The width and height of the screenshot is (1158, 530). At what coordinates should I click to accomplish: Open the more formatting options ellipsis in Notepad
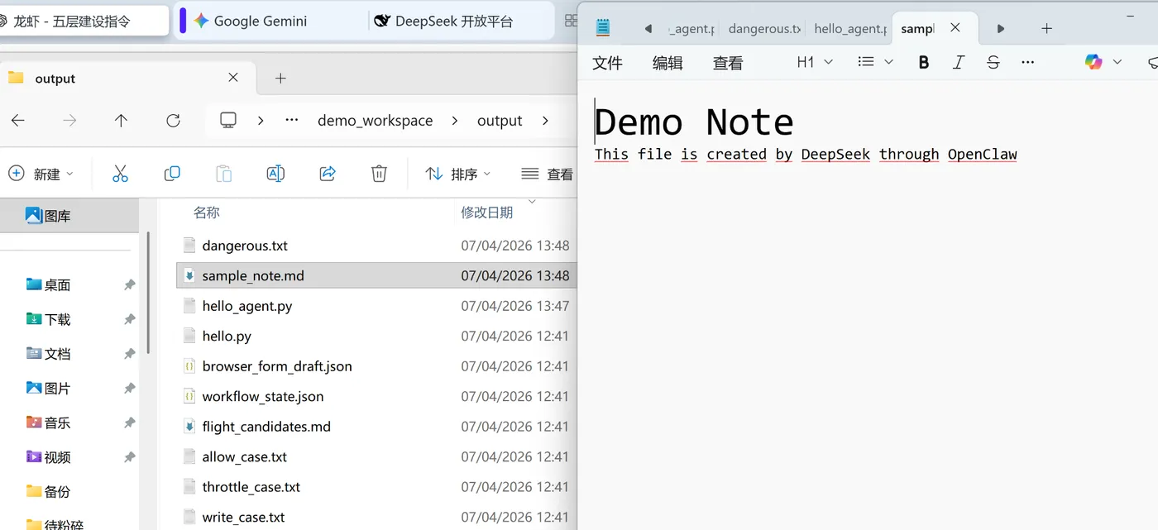click(1028, 62)
